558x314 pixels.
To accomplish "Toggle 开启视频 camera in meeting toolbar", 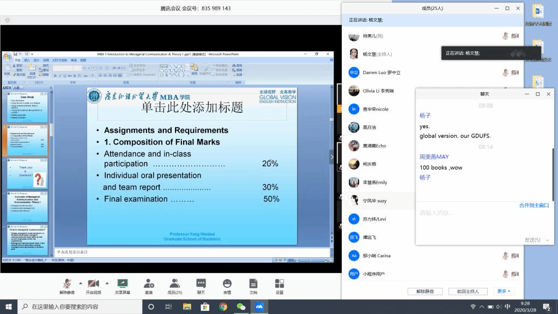I will 94,286.
